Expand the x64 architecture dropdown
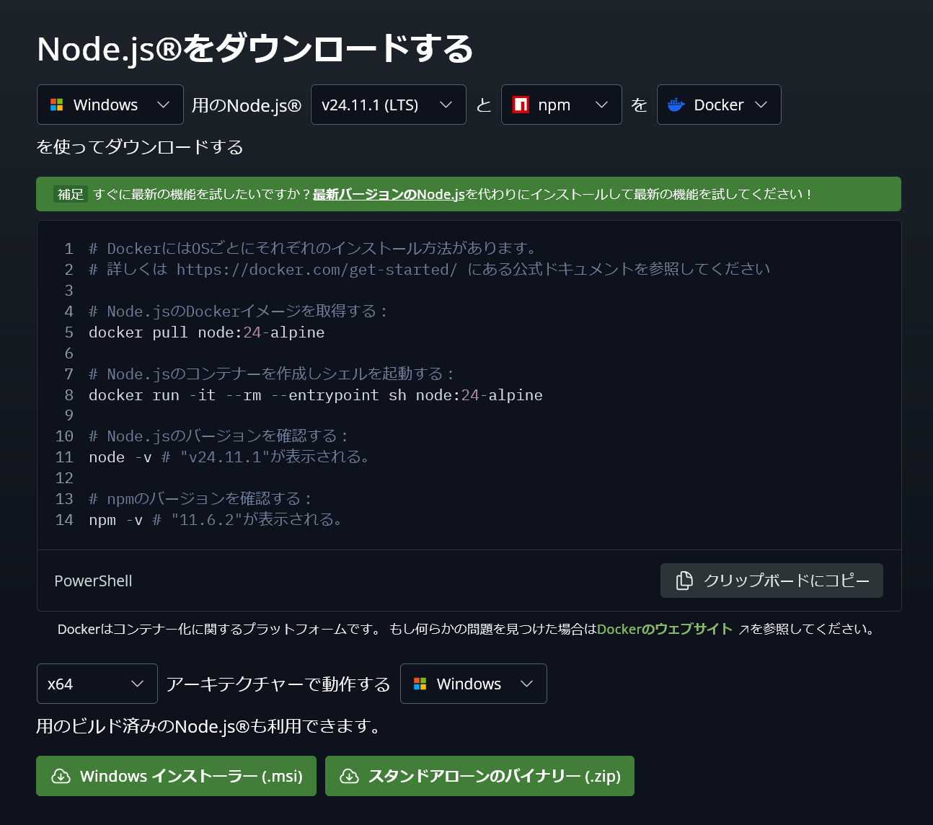The width and height of the screenshot is (933, 825). pos(97,683)
